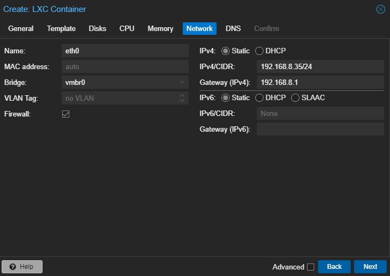Click the Next button
This screenshot has width=390, height=276.
pyautogui.click(x=370, y=267)
